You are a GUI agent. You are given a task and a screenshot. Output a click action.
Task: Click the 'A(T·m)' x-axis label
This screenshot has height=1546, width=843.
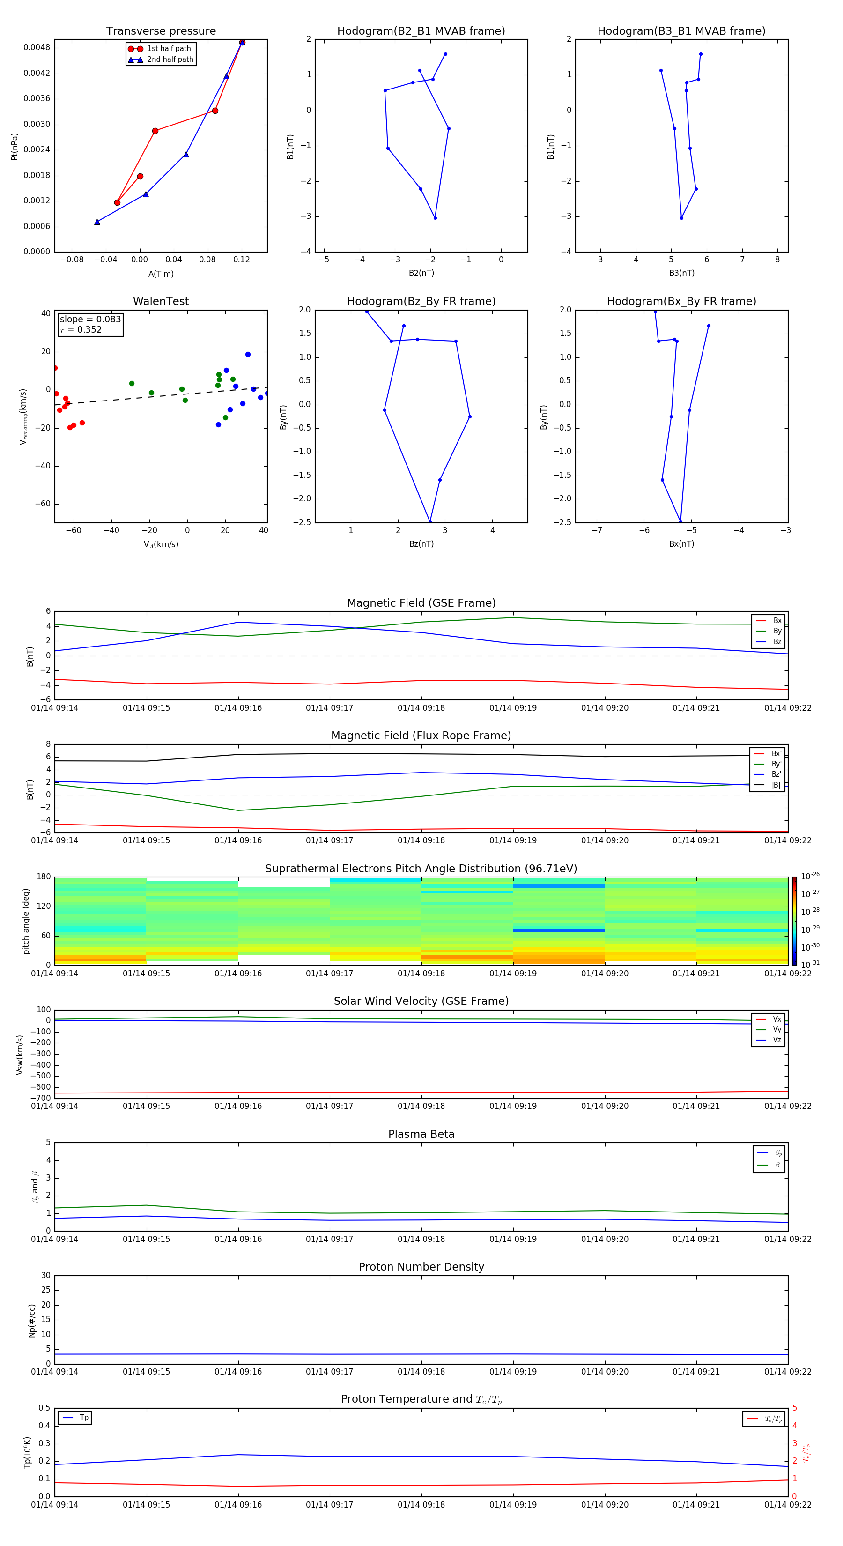coord(161,274)
